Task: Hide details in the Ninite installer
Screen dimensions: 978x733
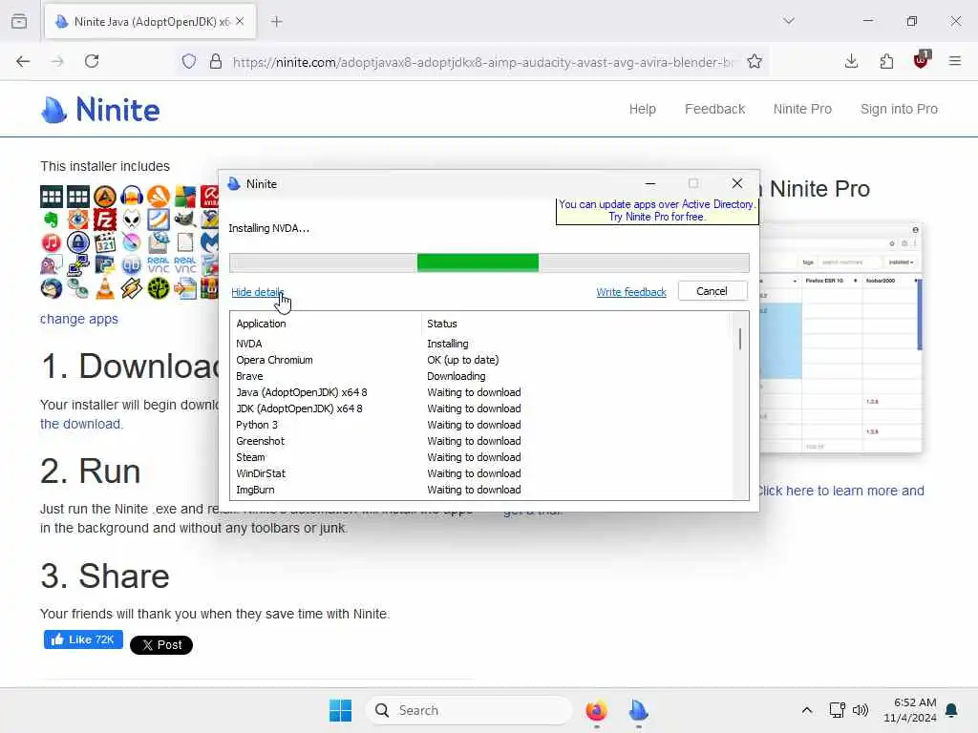Action: [257, 292]
